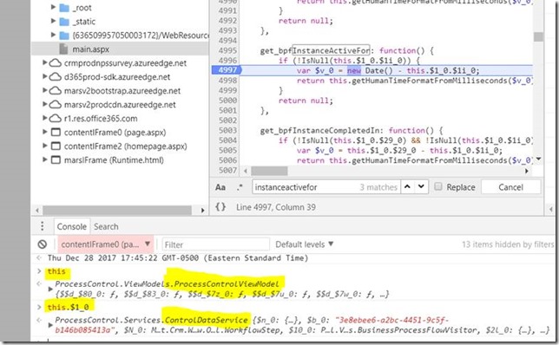Open the drawer three-dot menu

(42, 226)
